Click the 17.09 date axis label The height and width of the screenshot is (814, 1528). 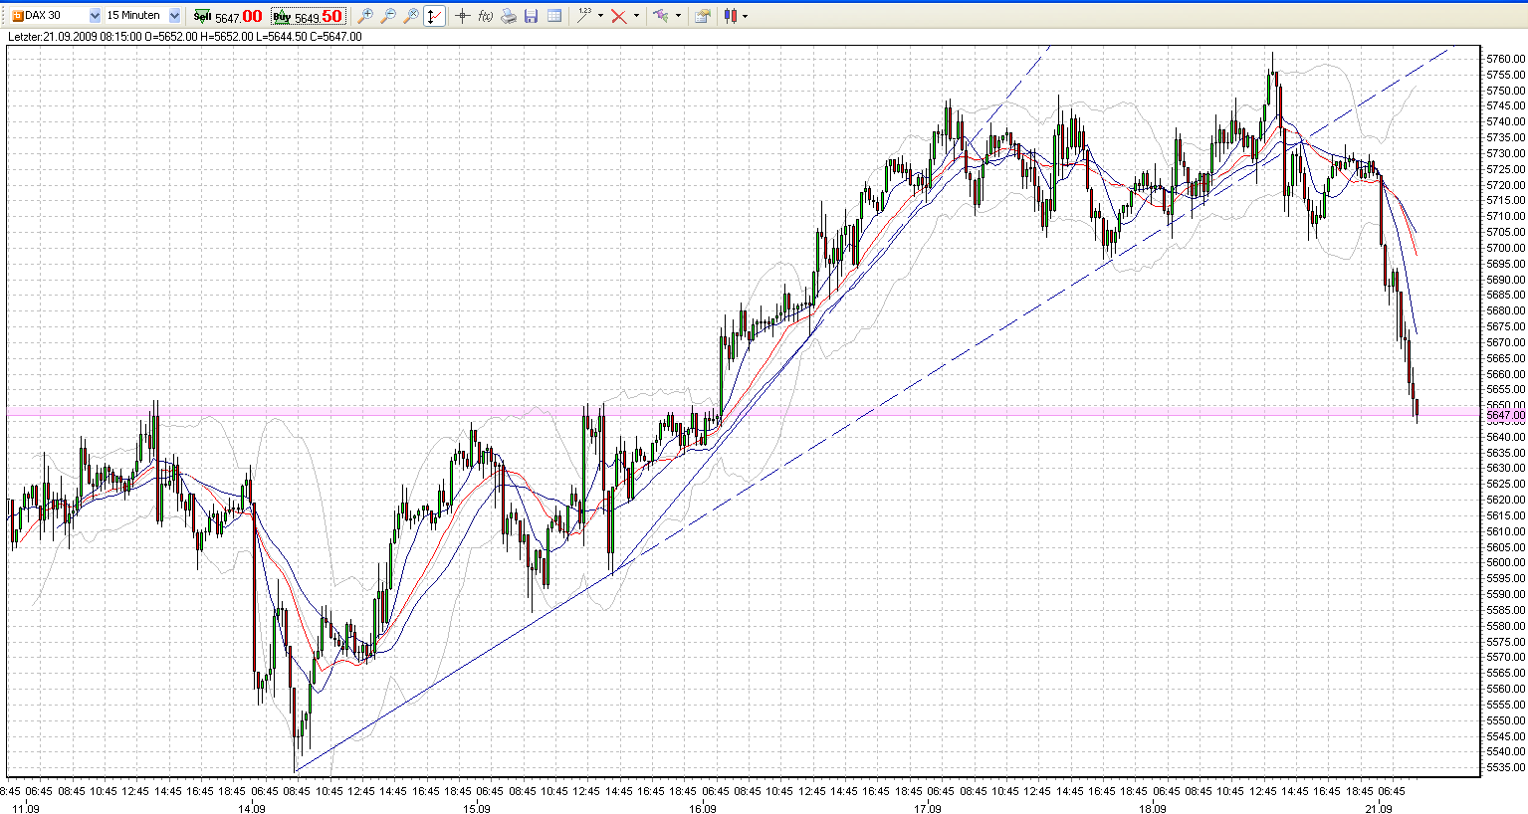[928, 808]
